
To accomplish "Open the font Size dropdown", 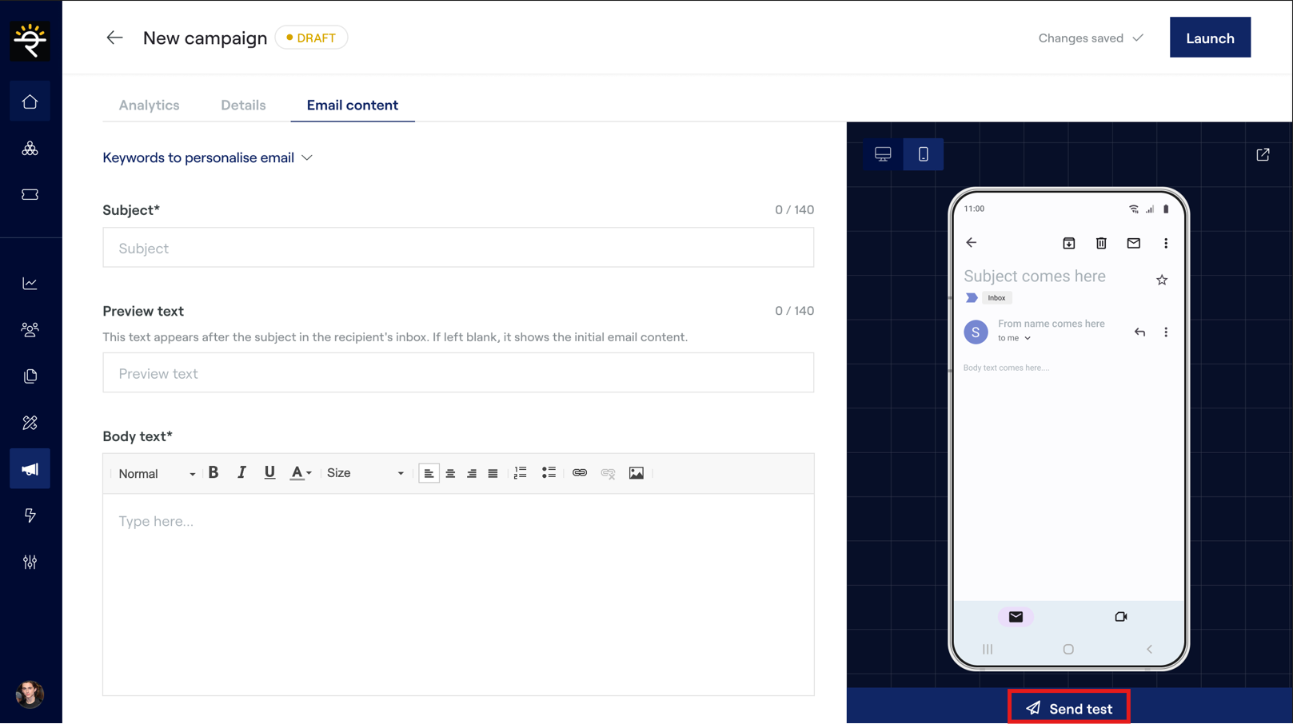I will pyautogui.click(x=365, y=473).
